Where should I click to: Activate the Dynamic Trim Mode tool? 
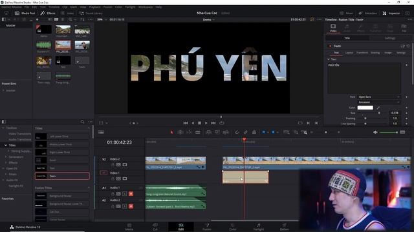(189, 132)
